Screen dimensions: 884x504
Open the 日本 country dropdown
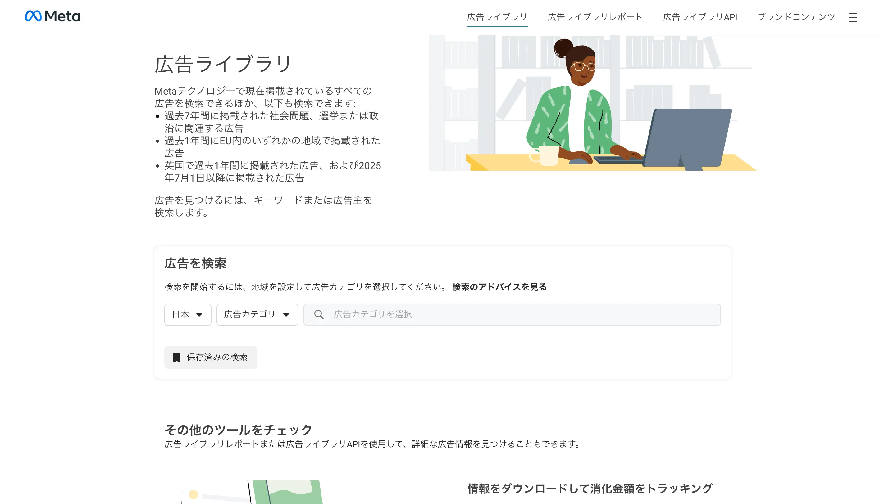coord(187,314)
